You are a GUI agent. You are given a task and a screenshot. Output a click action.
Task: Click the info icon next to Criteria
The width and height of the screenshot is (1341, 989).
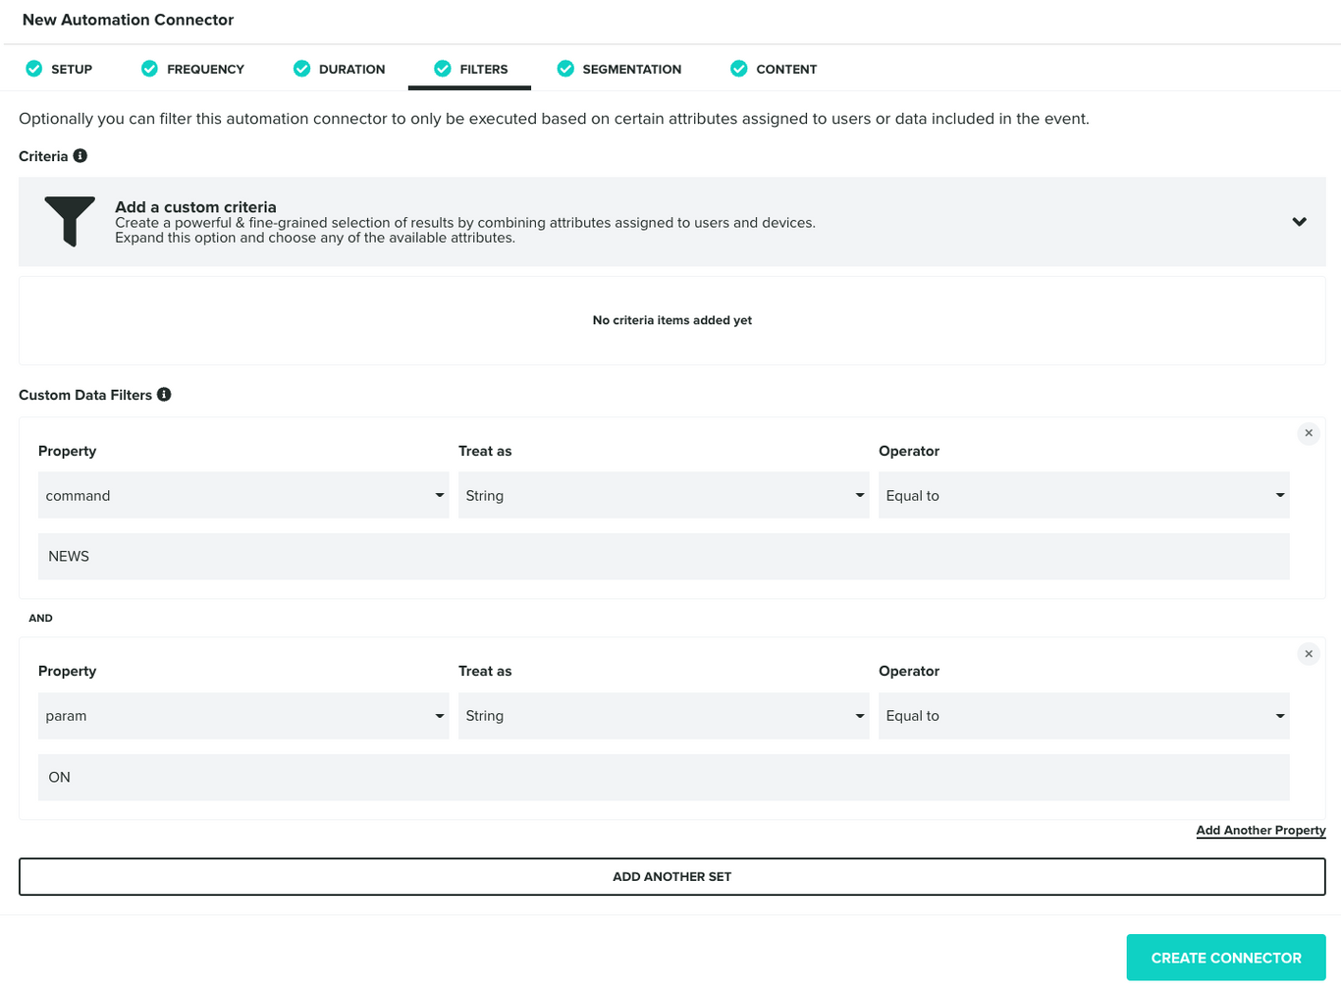point(80,155)
